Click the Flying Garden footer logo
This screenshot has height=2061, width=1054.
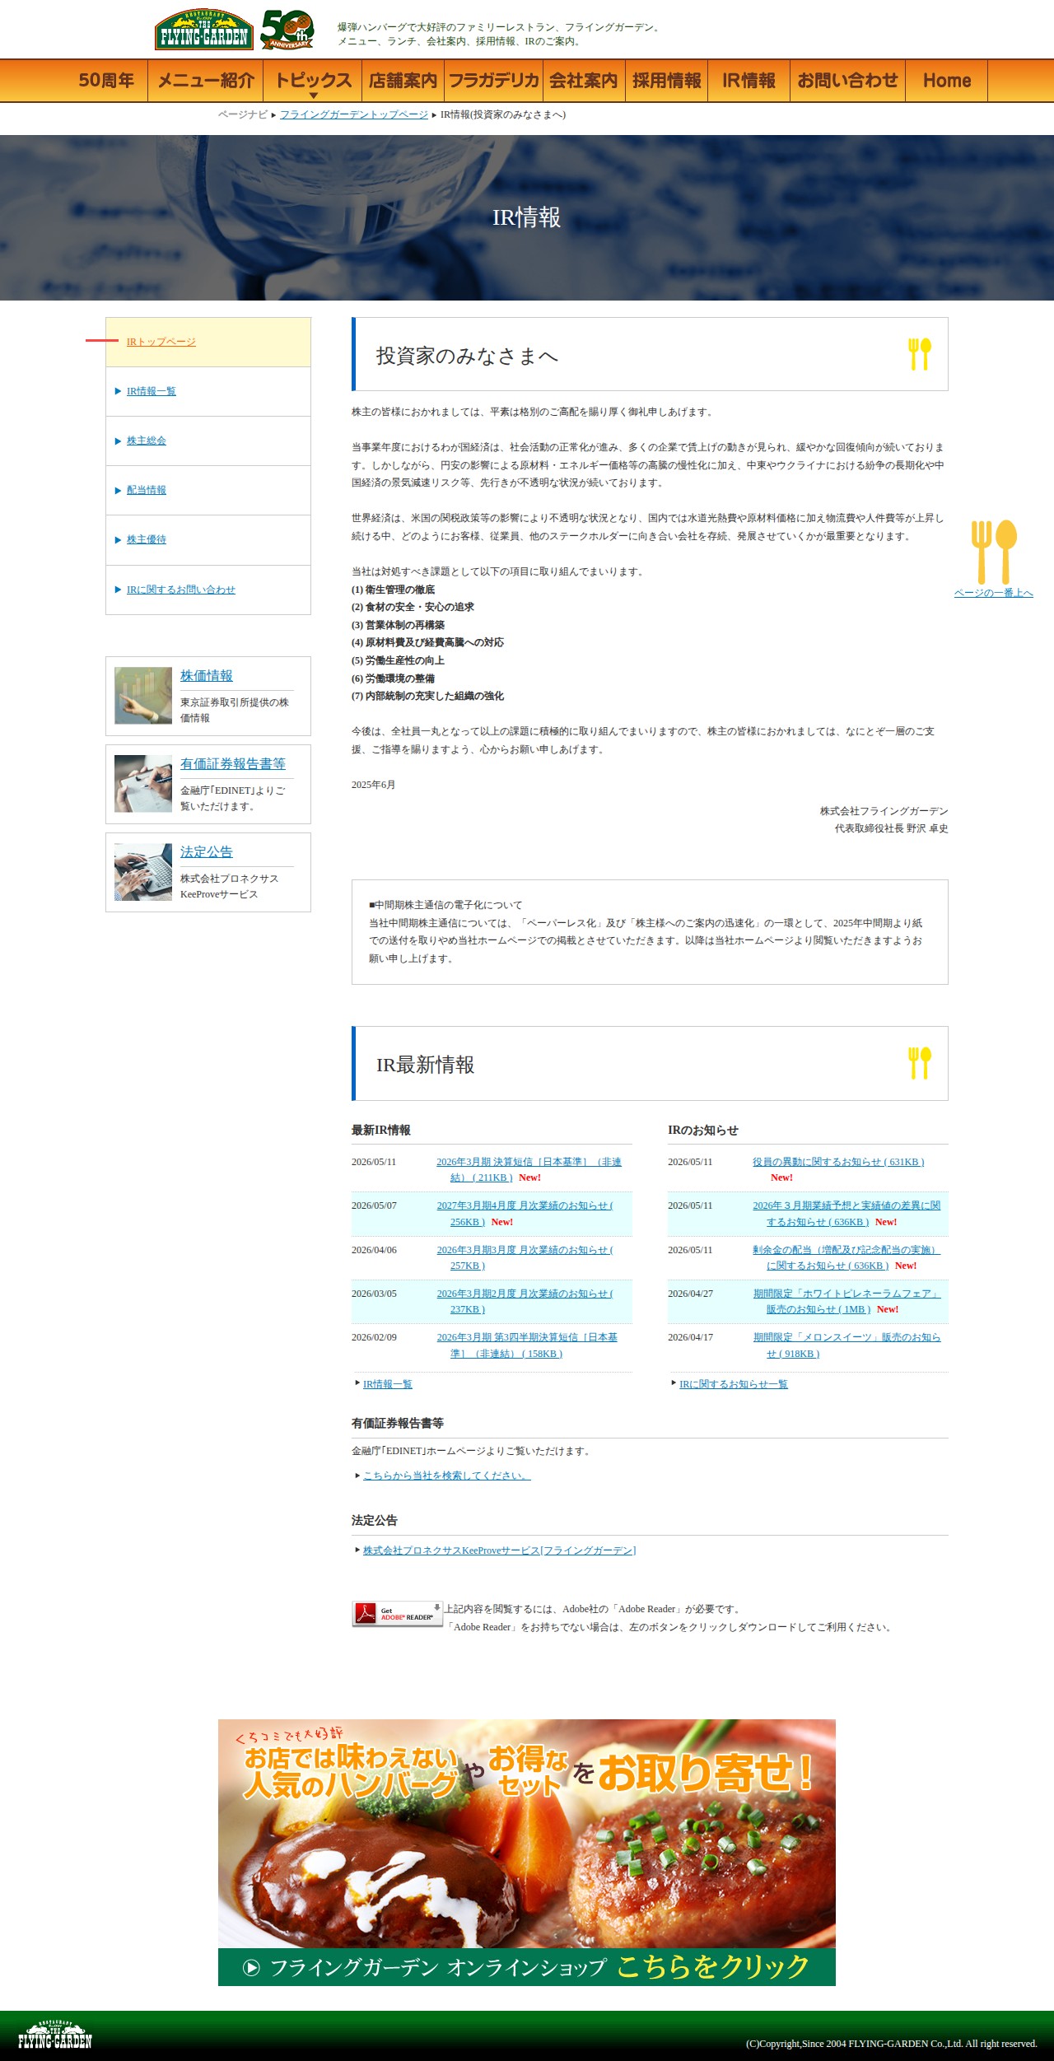pos(55,2035)
